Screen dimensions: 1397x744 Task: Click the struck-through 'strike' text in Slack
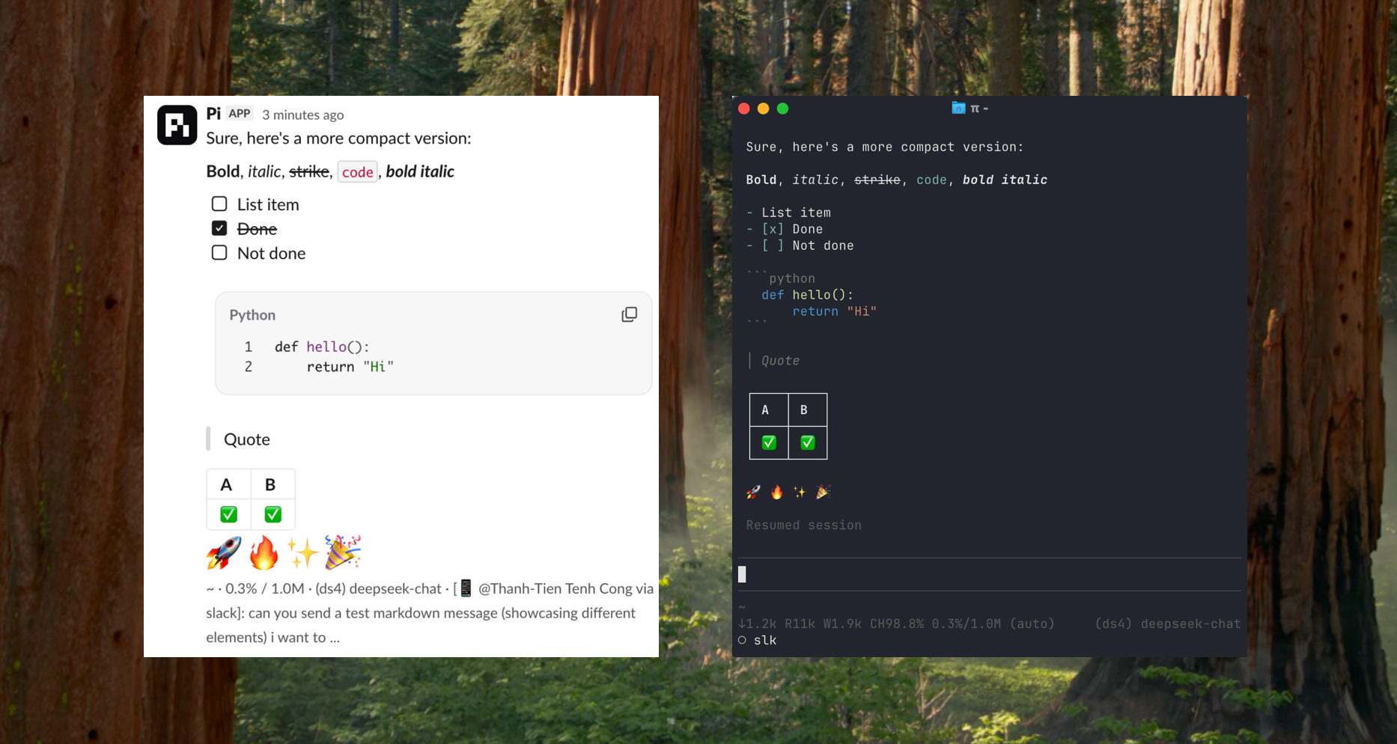[309, 171]
